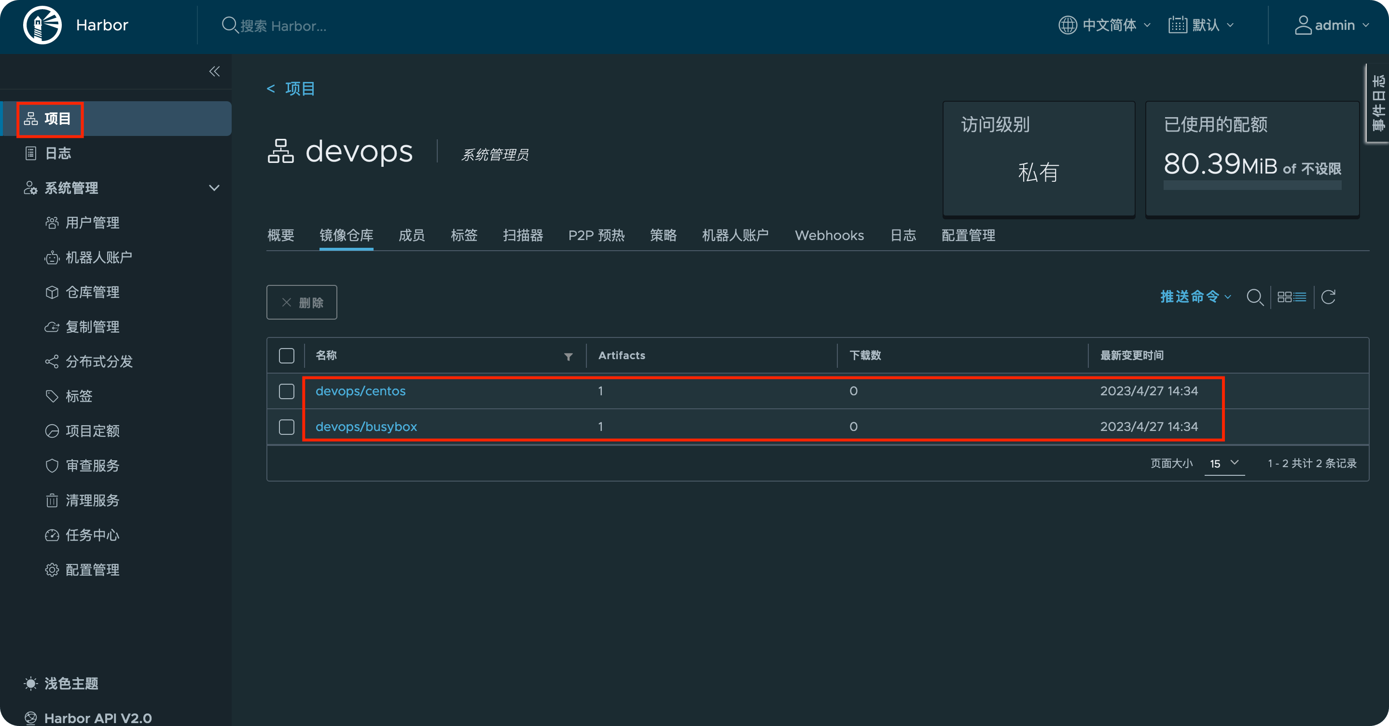The height and width of the screenshot is (726, 1389).
Task: Switch to the 机器人账户 tab
Action: tap(735, 235)
